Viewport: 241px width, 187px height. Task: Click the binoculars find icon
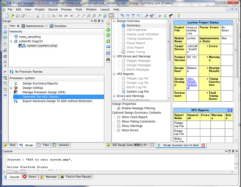[x=108, y=60]
